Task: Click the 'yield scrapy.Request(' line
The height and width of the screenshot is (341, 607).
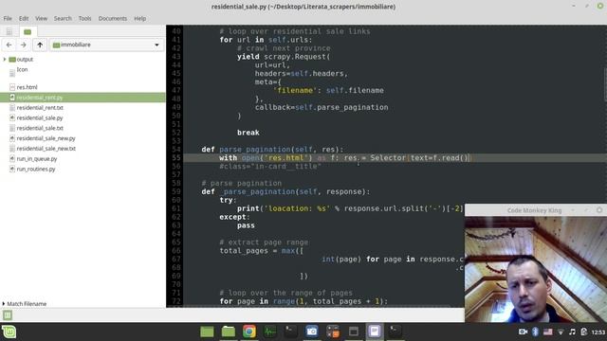Action: click(x=284, y=57)
